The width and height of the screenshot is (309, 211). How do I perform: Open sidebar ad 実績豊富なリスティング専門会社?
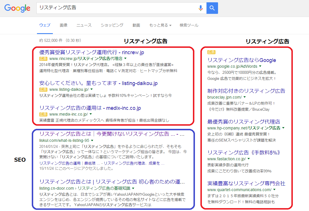pos(246,183)
